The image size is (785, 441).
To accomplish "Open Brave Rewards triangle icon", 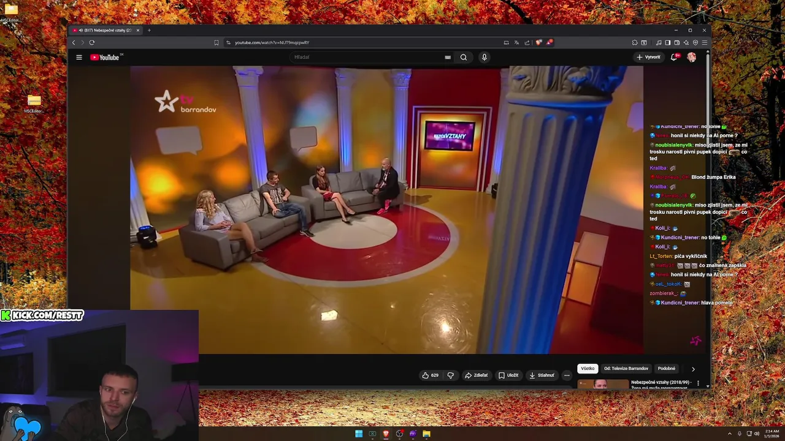I will click(x=549, y=42).
